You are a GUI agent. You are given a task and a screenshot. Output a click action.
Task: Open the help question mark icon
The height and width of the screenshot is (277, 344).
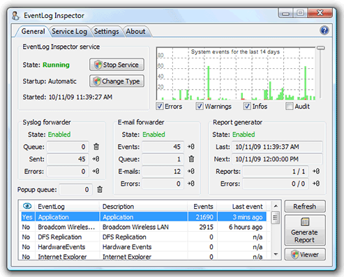coord(324,31)
